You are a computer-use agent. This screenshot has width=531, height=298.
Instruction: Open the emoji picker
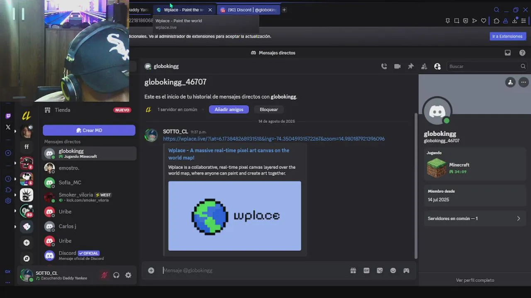pyautogui.click(x=393, y=270)
